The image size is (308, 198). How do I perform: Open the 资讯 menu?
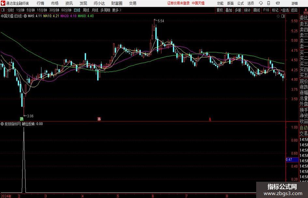(x=69, y=3)
